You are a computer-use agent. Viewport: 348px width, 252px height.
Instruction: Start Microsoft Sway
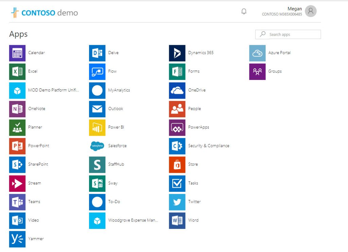tap(97, 183)
